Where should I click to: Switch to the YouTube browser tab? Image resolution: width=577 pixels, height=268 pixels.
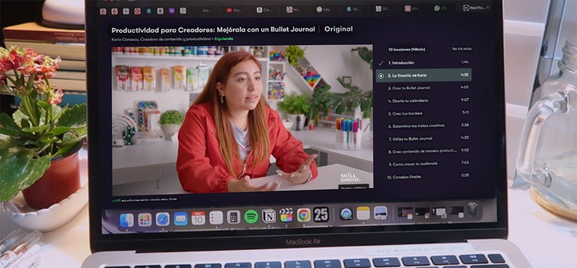coord(234,10)
